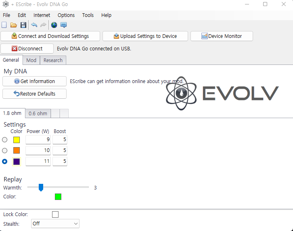Screen dimensions: 293x231
Task: Expand the Stealth dropdown
Action: click(55, 223)
